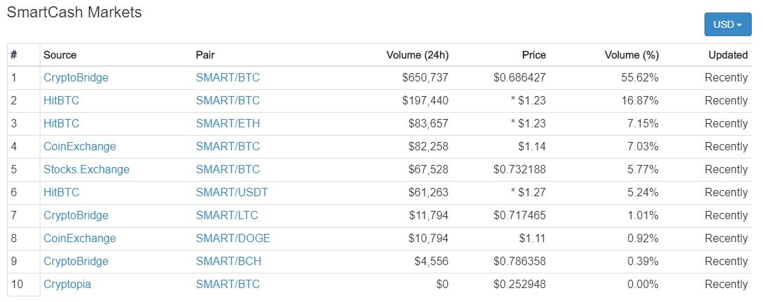Open CoinExchange source in row 4

point(80,147)
